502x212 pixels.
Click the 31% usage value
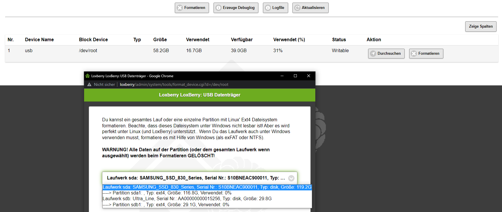278,51
